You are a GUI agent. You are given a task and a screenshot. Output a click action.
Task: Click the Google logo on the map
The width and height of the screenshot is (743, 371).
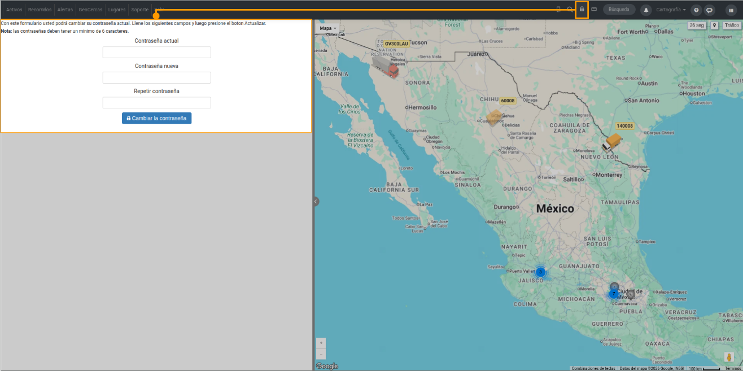click(327, 366)
